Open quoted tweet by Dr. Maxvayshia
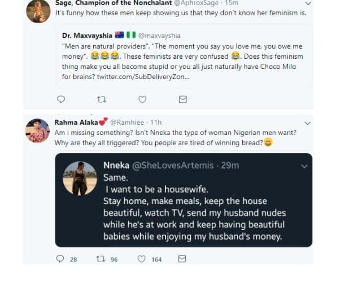The height and width of the screenshot is (283, 358). 184,56
